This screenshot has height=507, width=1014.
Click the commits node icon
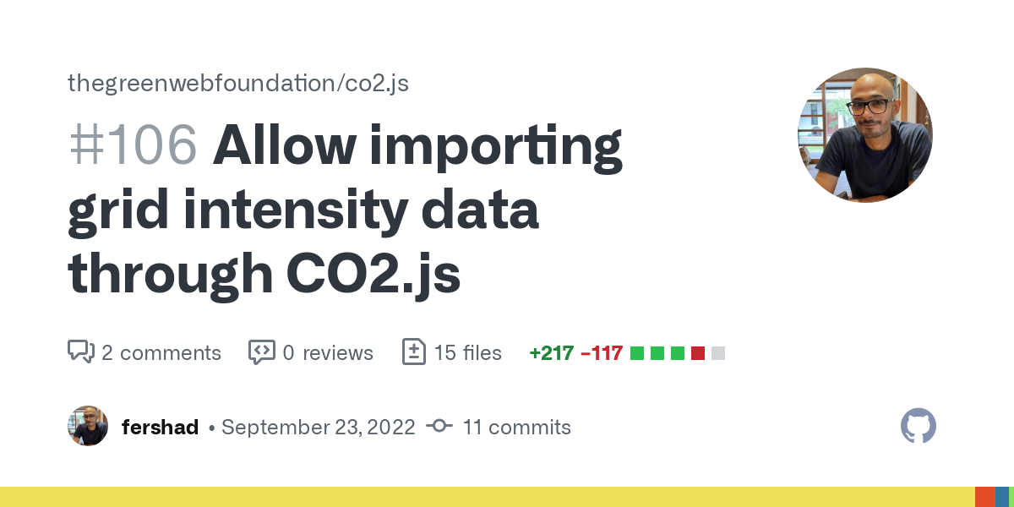point(439,427)
